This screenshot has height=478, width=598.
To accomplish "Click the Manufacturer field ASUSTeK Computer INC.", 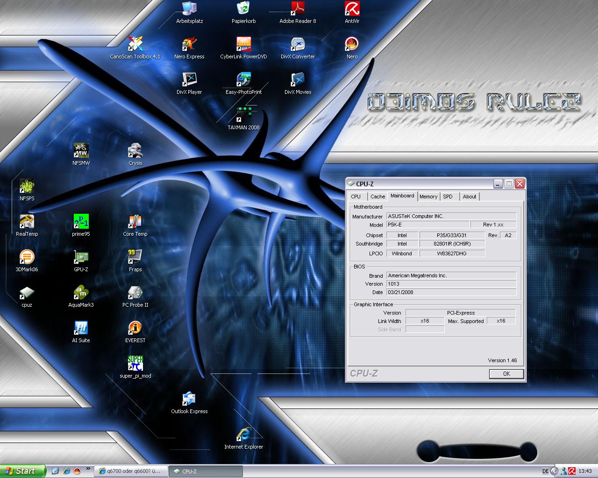I will pos(451,216).
